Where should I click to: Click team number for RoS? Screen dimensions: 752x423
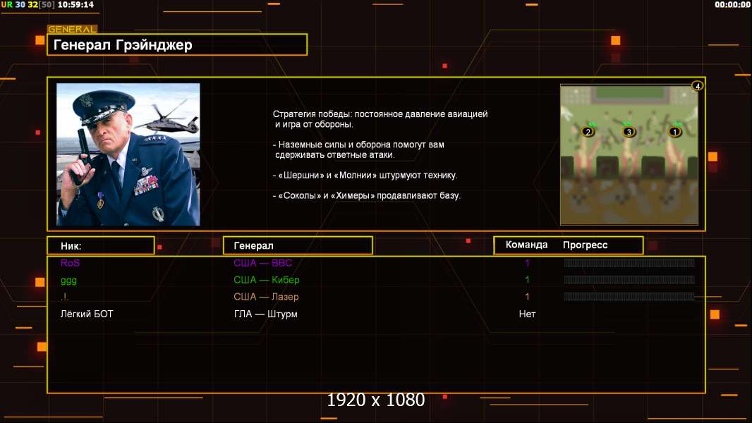(x=527, y=263)
